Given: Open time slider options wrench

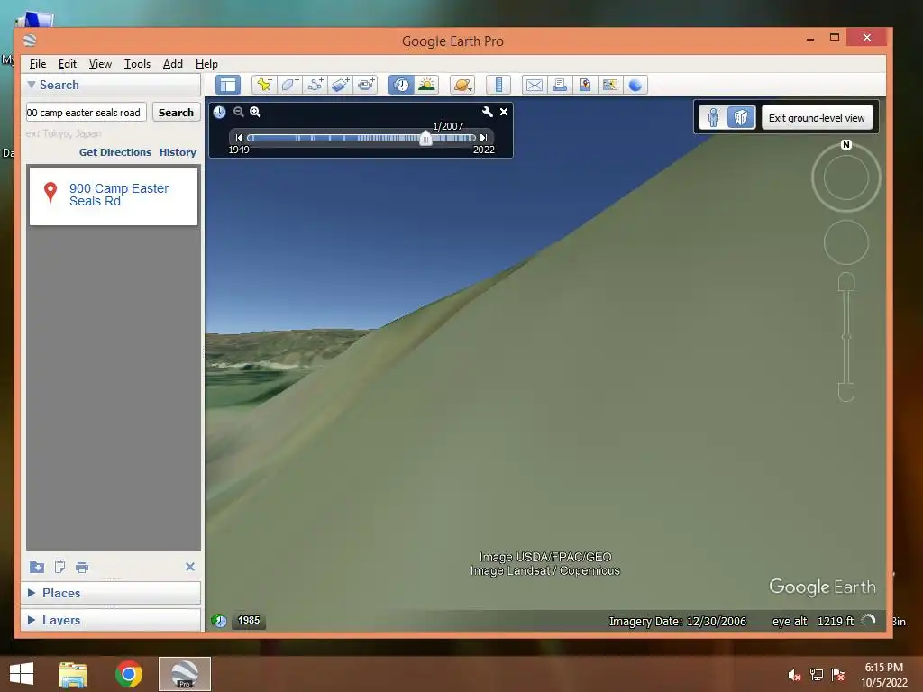Looking at the screenshot, I should click(488, 112).
